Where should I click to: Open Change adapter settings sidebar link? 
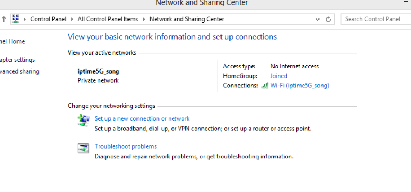(x=17, y=60)
